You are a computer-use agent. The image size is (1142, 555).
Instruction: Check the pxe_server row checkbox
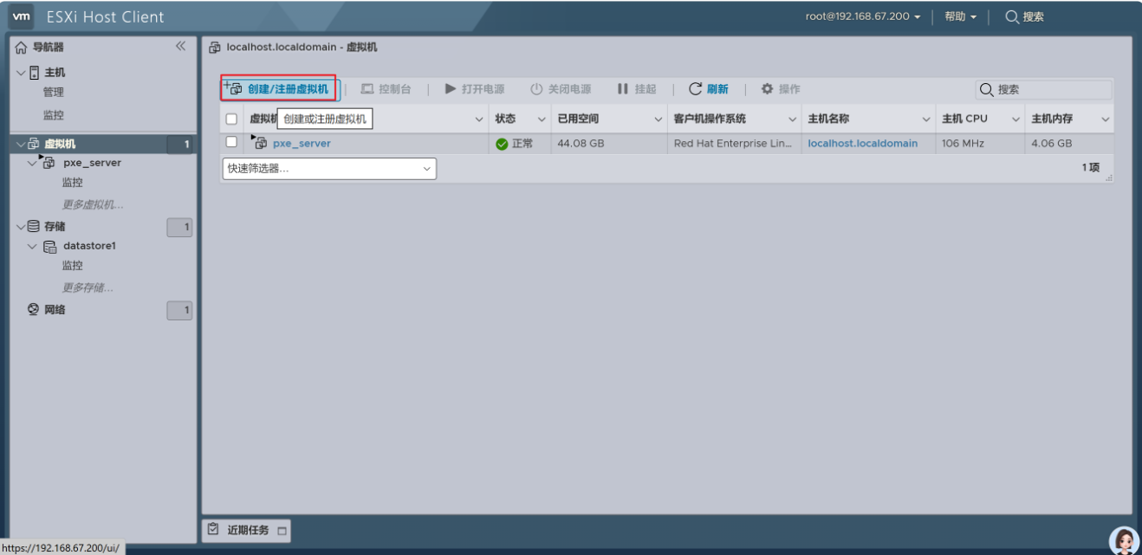(x=231, y=142)
